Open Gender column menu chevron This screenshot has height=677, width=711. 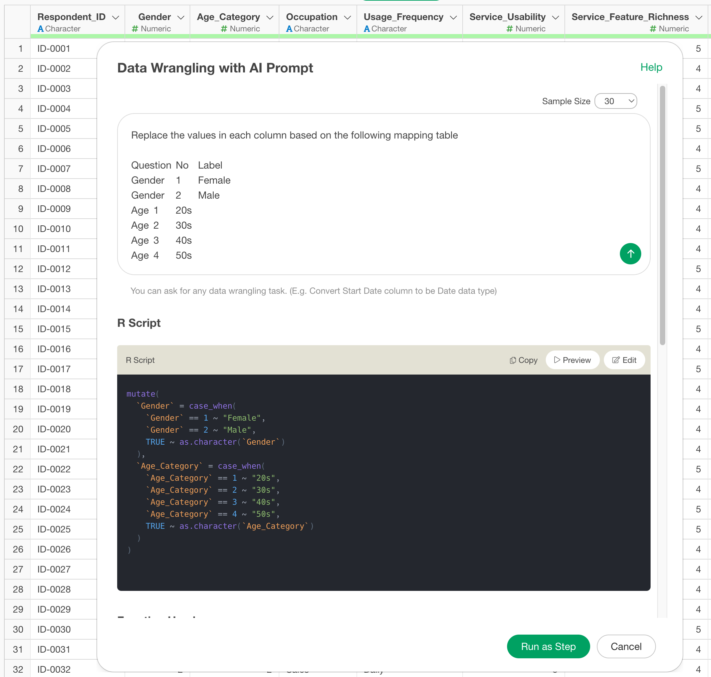(181, 17)
